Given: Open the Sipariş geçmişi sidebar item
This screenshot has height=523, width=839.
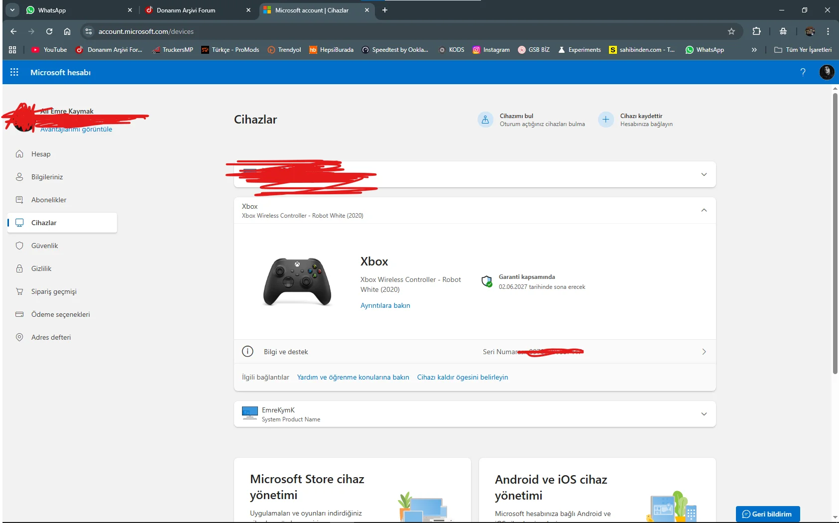Looking at the screenshot, I should [62, 291].
